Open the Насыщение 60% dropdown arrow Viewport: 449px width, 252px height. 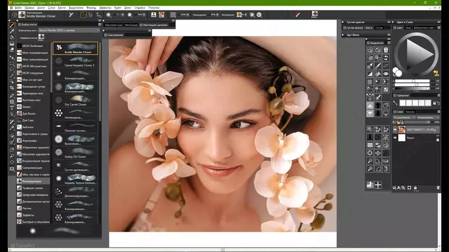click(x=217, y=15)
